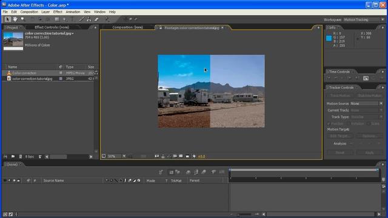Image resolution: width=388 pixels, height=218 pixels.
Task: Click the 8 bpc color depth label
Action: point(30,157)
